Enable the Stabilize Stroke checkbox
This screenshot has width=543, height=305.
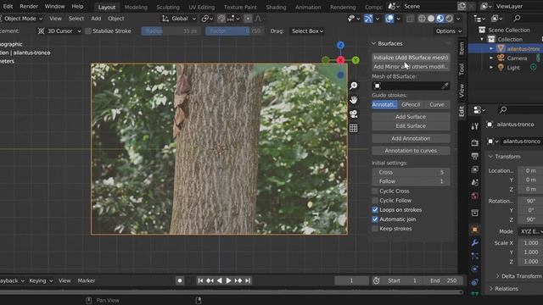(x=88, y=31)
